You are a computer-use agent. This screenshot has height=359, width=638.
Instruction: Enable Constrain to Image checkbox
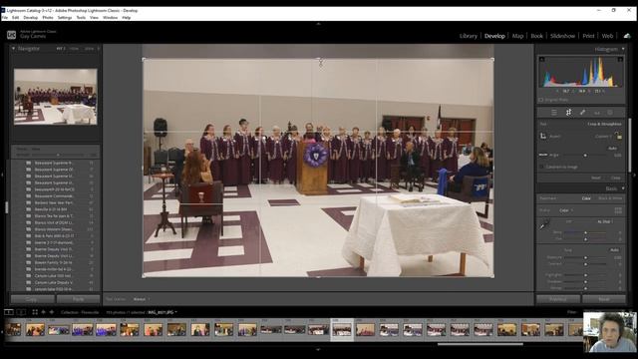pyautogui.click(x=541, y=167)
